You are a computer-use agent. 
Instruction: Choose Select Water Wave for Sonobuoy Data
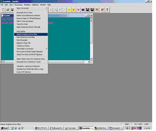coord(31,59)
